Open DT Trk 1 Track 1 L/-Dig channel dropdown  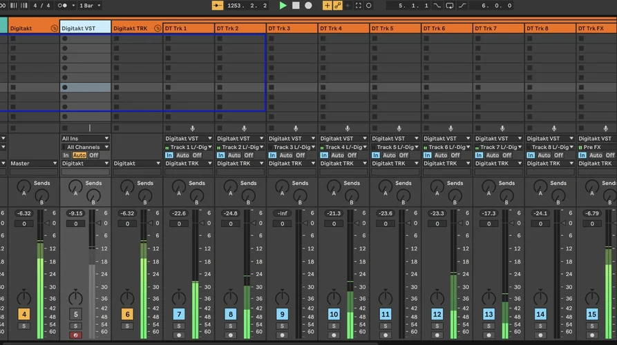click(x=189, y=147)
